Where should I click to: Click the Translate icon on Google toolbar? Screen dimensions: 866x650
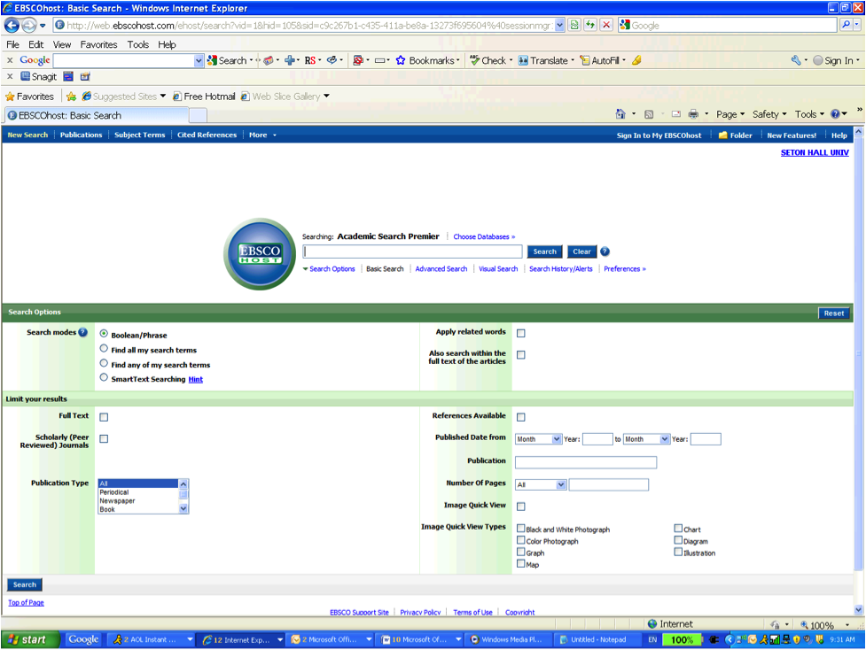523,60
